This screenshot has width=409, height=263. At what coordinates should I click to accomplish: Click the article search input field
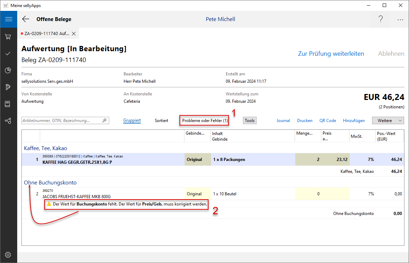coord(61,121)
